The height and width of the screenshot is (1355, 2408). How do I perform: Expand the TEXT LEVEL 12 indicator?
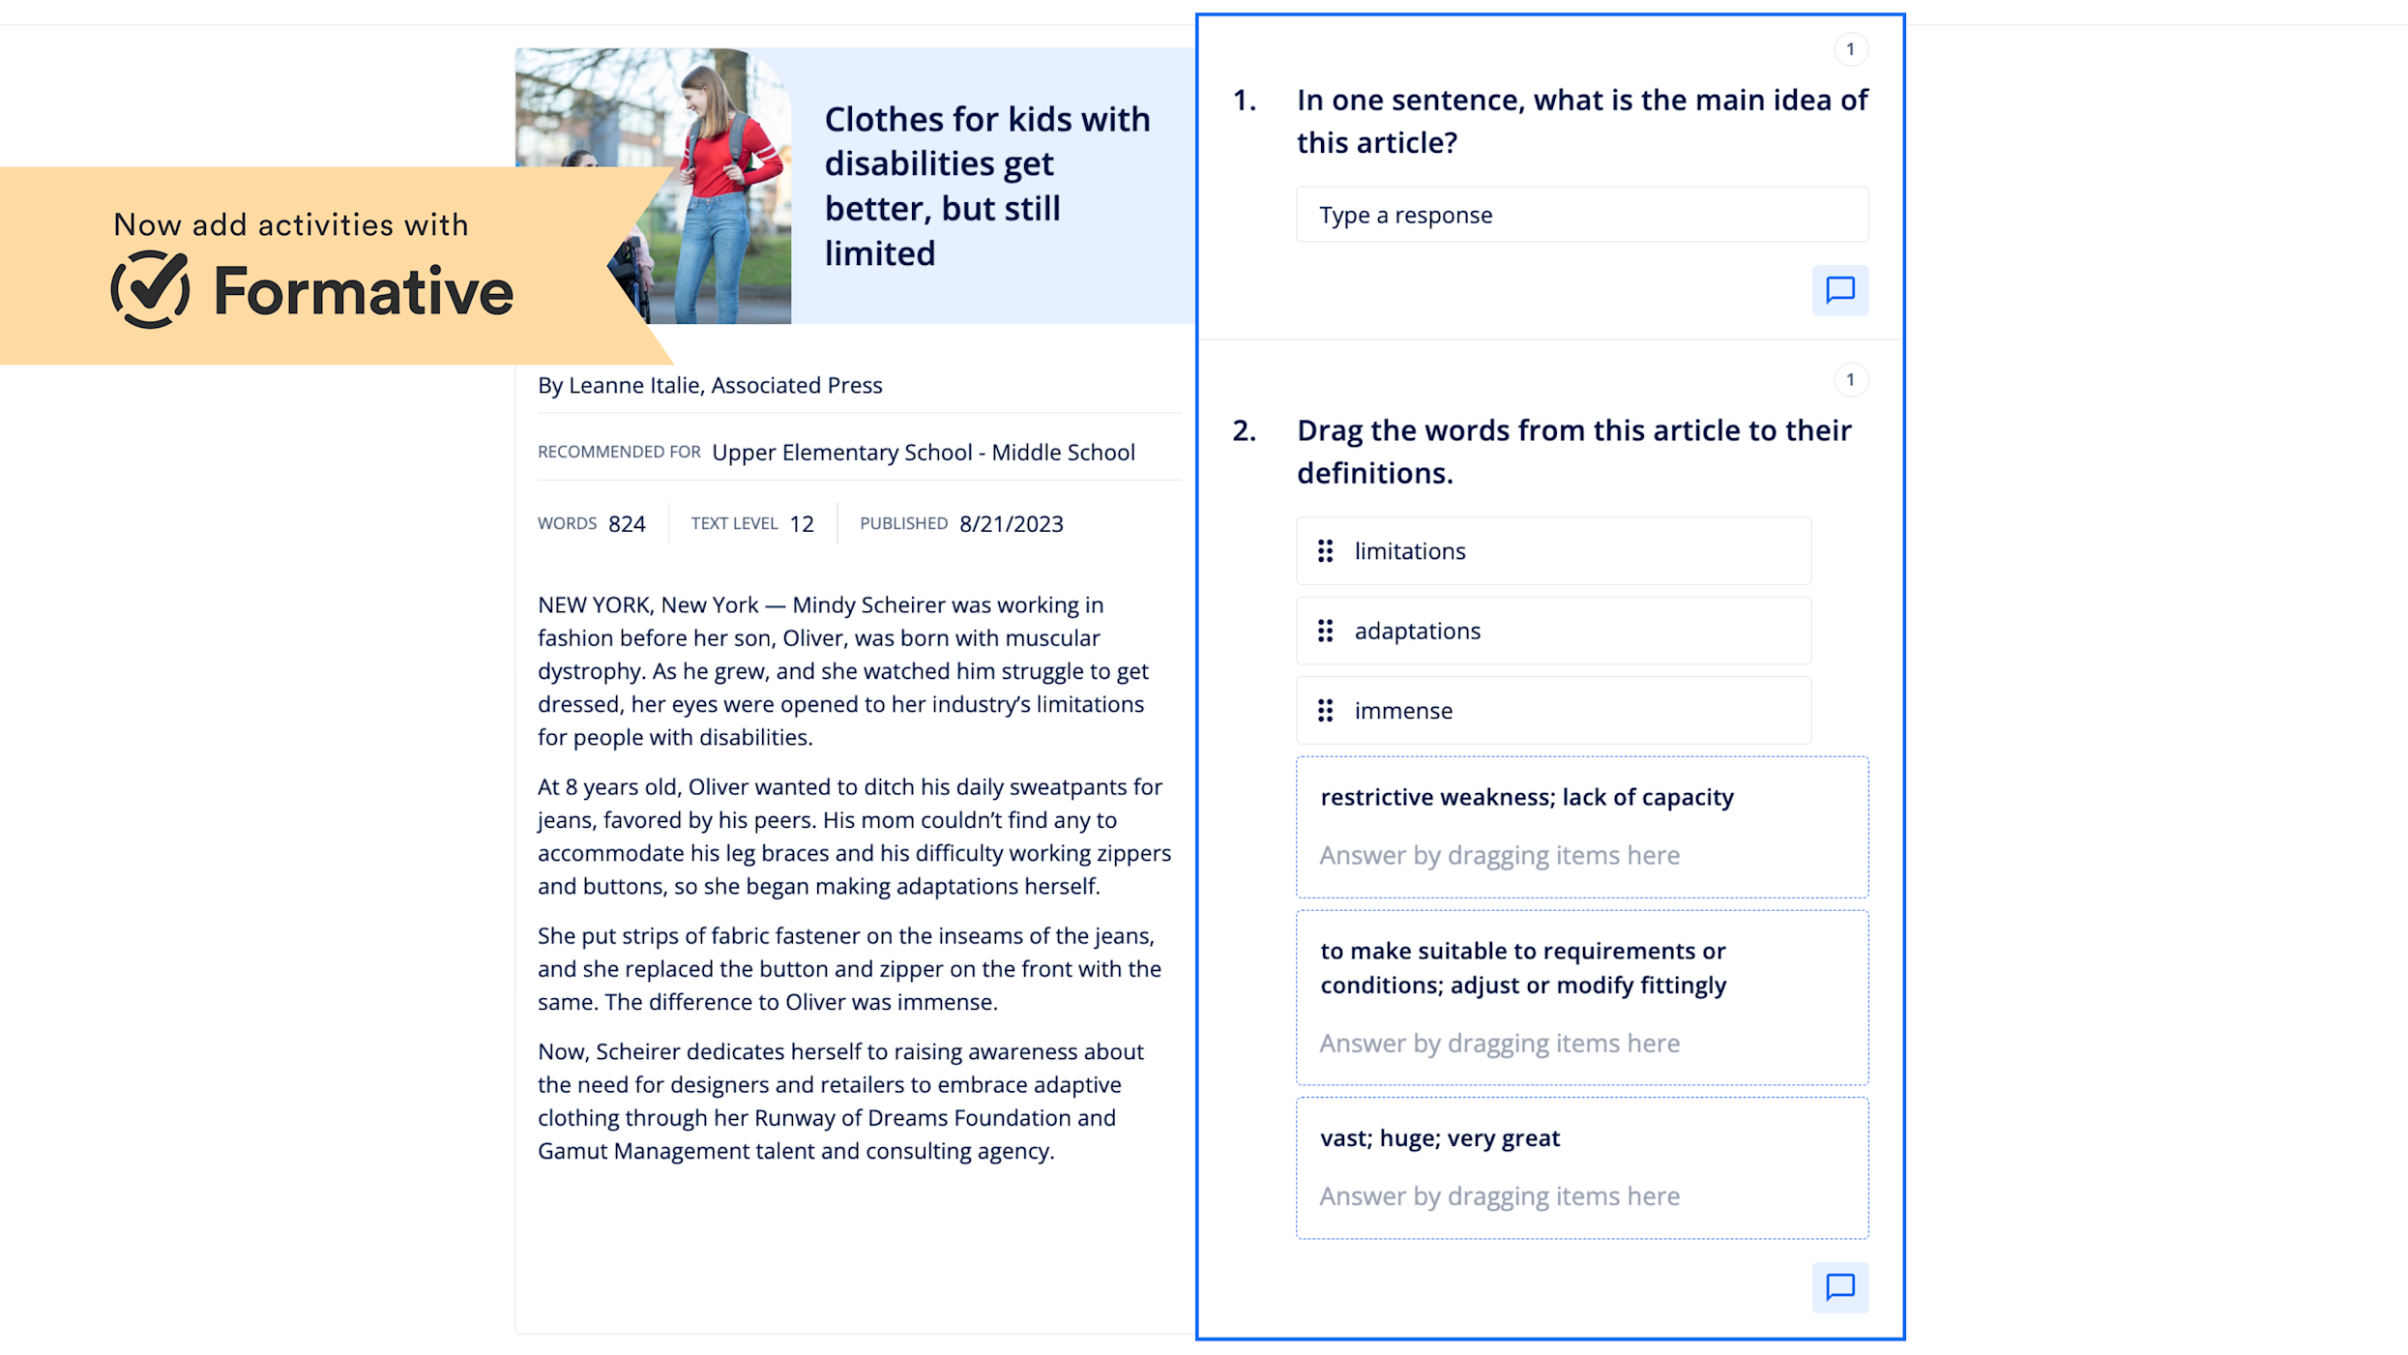click(750, 523)
